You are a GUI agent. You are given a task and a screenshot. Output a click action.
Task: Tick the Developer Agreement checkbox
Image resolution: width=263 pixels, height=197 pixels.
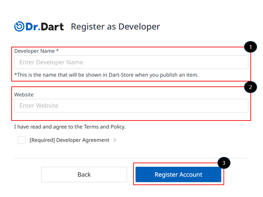[22, 140]
